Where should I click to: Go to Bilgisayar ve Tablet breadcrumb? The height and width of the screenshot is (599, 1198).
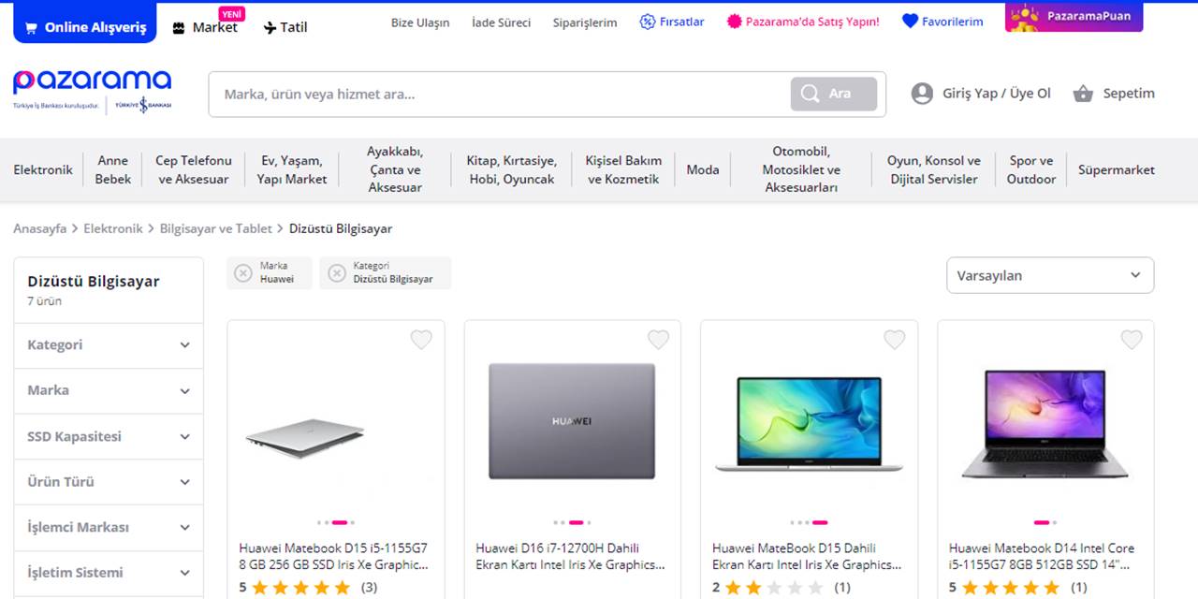click(x=215, y=228)
